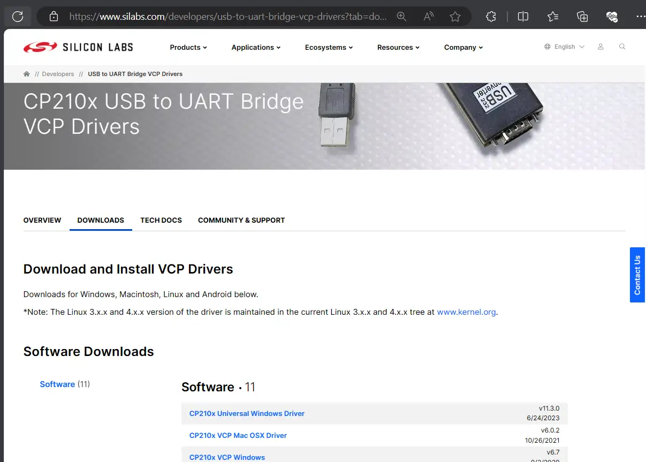Click the user account icon

(601, 47)
